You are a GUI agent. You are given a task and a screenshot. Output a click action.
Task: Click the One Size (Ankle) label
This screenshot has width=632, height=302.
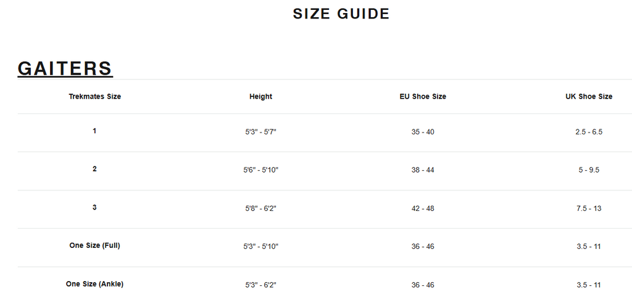click(x=94, y=284)
